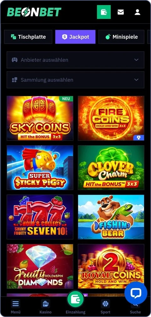Open the user profile icon
This screenshot has width=151, height=317.
coord(138,12)
